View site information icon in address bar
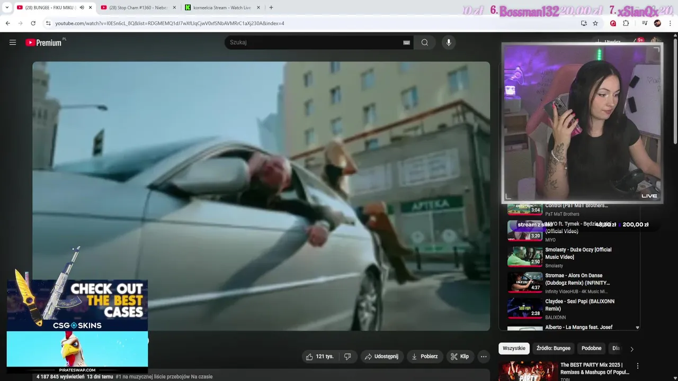This screenshot has width=678, height=381. click(48, 23)
